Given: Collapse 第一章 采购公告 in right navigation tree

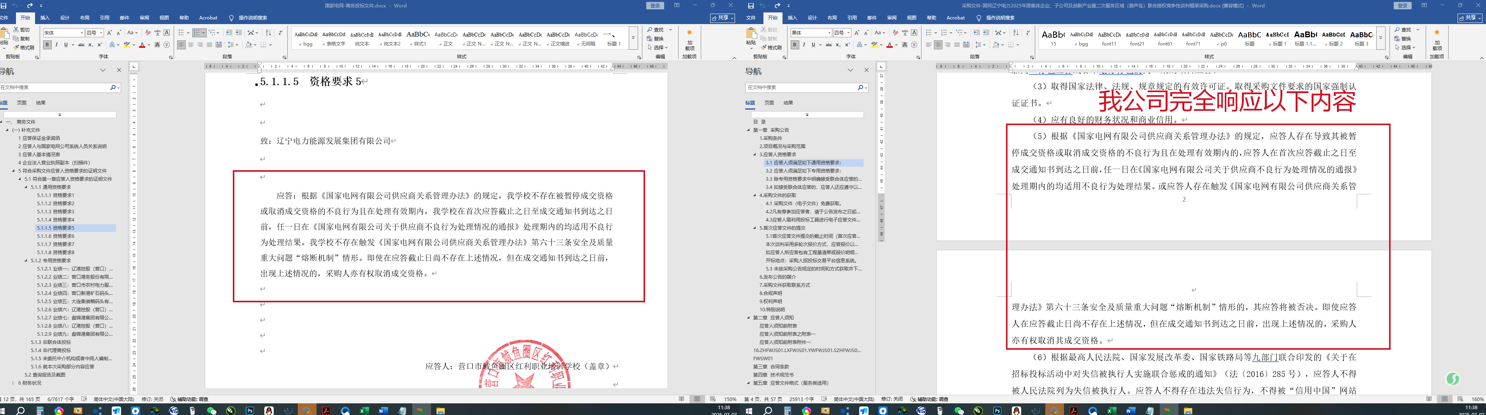Looking at the screenshot, I should coord(749,130).
